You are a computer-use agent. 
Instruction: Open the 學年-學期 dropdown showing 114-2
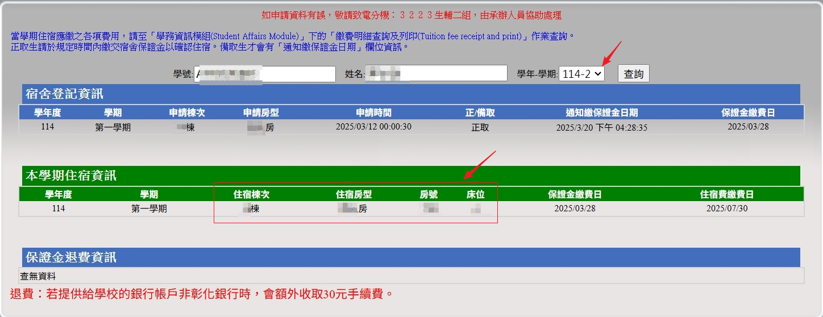pos(581,74)
